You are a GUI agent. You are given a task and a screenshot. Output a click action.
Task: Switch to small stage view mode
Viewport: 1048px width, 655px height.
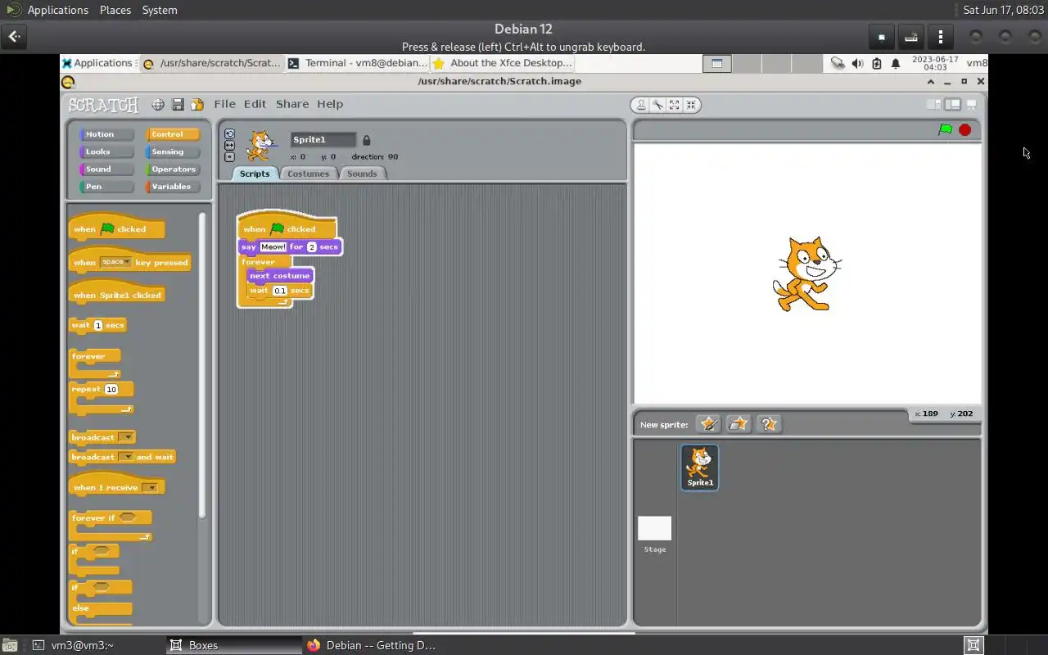pyautogui.click(x=933, y=105)
